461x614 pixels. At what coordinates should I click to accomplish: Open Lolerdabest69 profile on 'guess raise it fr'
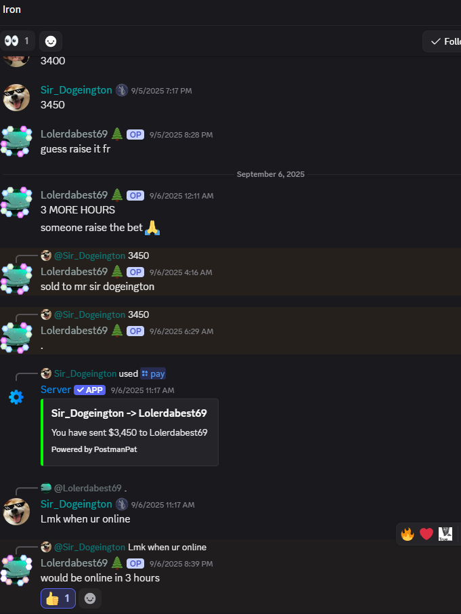(x=74, y=134)
